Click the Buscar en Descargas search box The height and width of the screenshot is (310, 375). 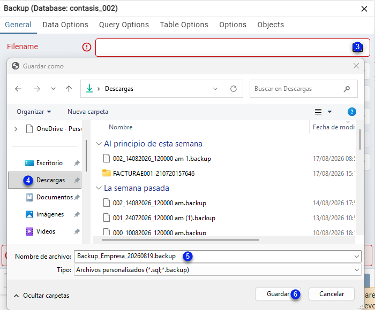[304, 89]
